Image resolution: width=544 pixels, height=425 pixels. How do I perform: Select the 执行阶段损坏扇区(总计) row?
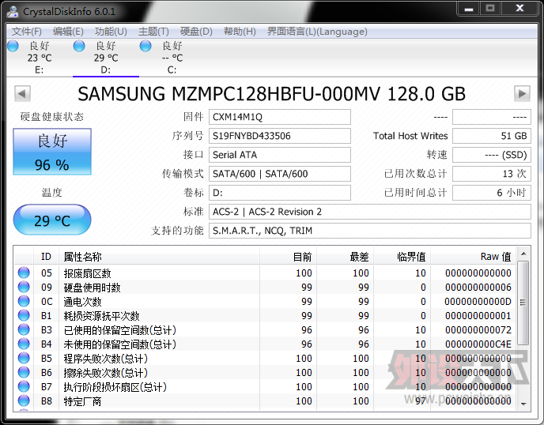265,386
